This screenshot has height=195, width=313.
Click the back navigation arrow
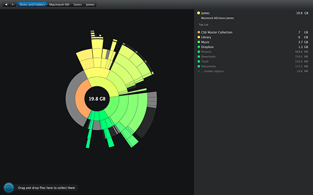click(6, 4)
